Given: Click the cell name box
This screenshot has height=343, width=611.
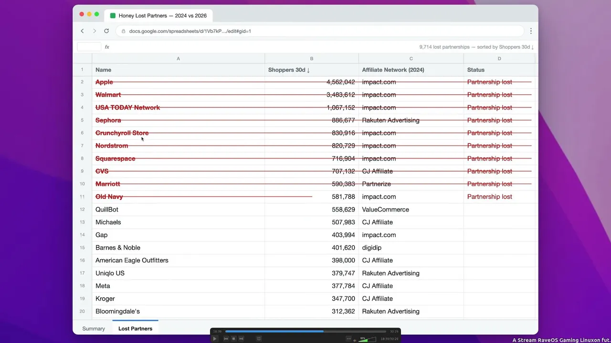Looking at the screenshot, I should 89,47.
